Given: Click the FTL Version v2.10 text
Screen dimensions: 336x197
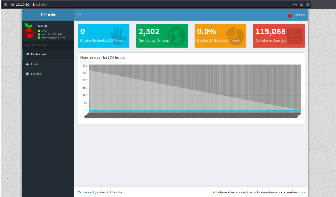Looking at the screenshot, I should pyautogui.click(x=292, y=193).
